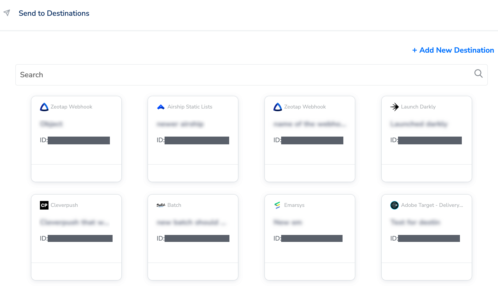Click the paper plane Send icon
498x286 pixels.
[7, 13]
